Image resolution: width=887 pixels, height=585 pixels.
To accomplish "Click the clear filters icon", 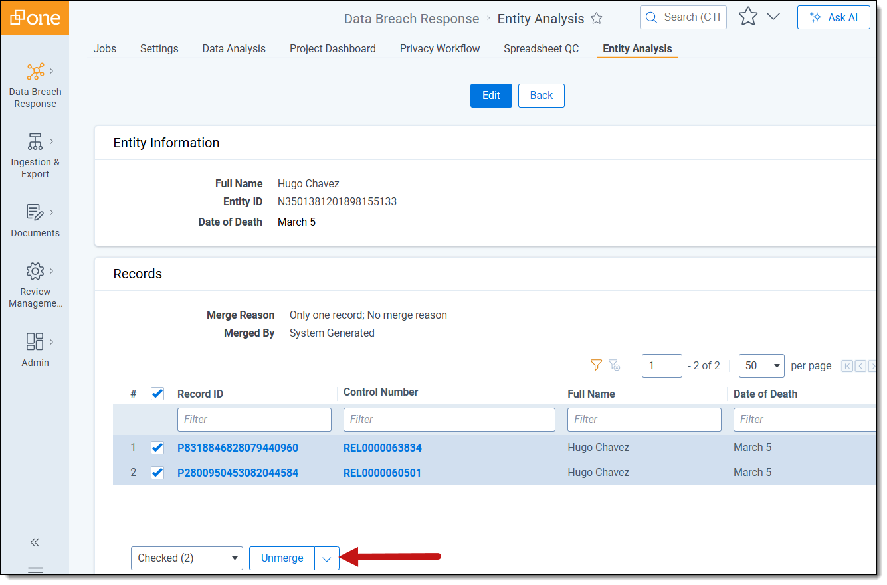I will 615,365.
